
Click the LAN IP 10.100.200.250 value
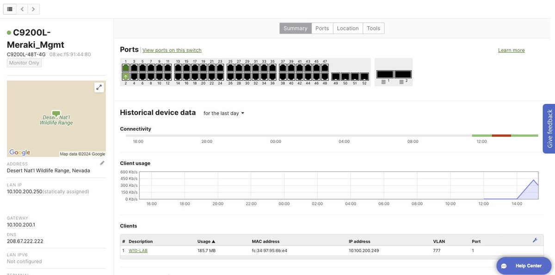25,191
